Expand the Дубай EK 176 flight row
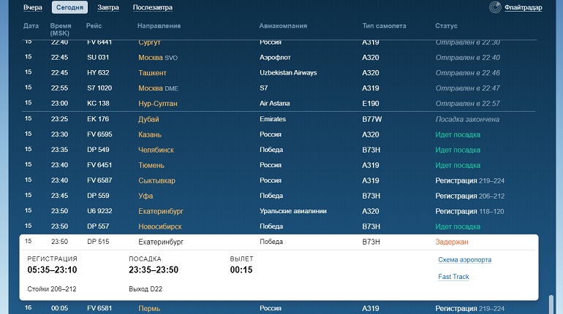 pyautogui.click(x=279, y=119)
